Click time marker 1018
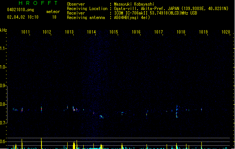The image size is (235, 149). (181, 32)
